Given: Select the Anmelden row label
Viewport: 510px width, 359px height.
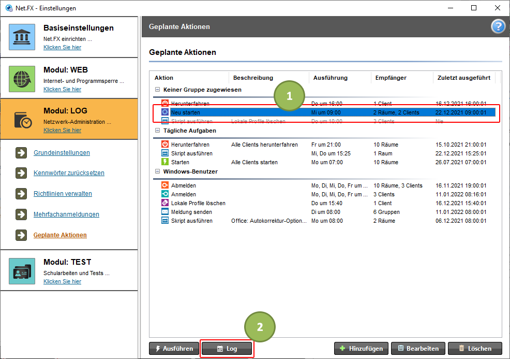Looking at the screenshot, I should (184, 194).
